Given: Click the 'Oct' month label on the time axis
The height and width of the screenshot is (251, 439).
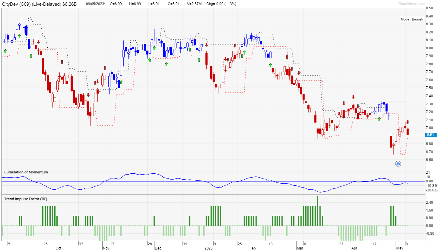Looking at the screenshot, I should pos(58,248).
